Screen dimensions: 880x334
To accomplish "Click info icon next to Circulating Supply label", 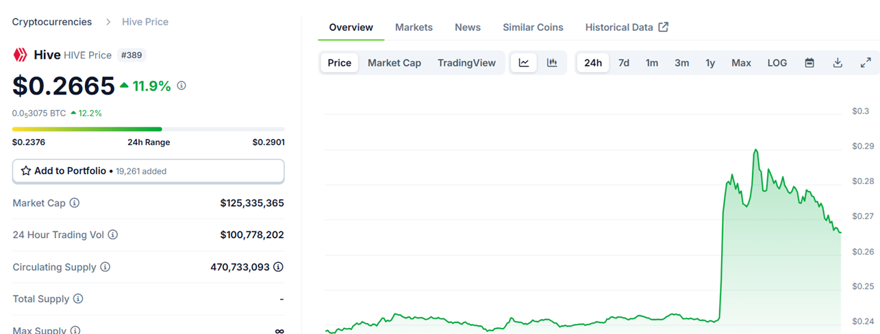I will point(105,267).
